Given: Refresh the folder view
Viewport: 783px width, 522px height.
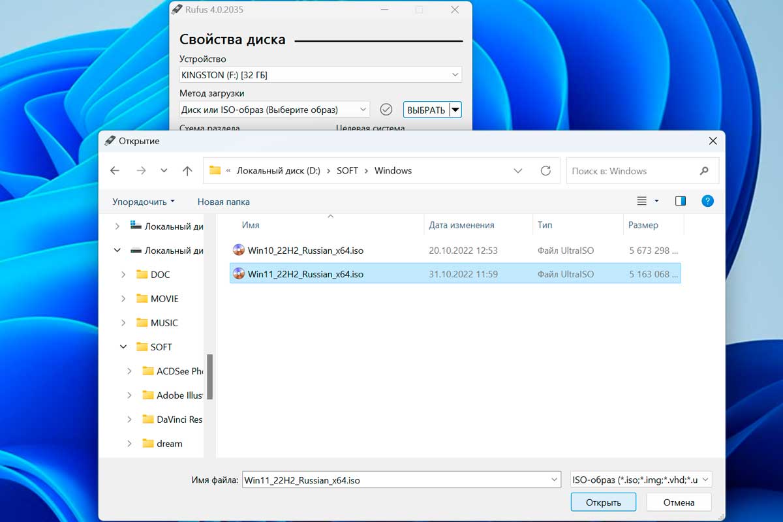Looking at the screenshot, I should point(546,171).
